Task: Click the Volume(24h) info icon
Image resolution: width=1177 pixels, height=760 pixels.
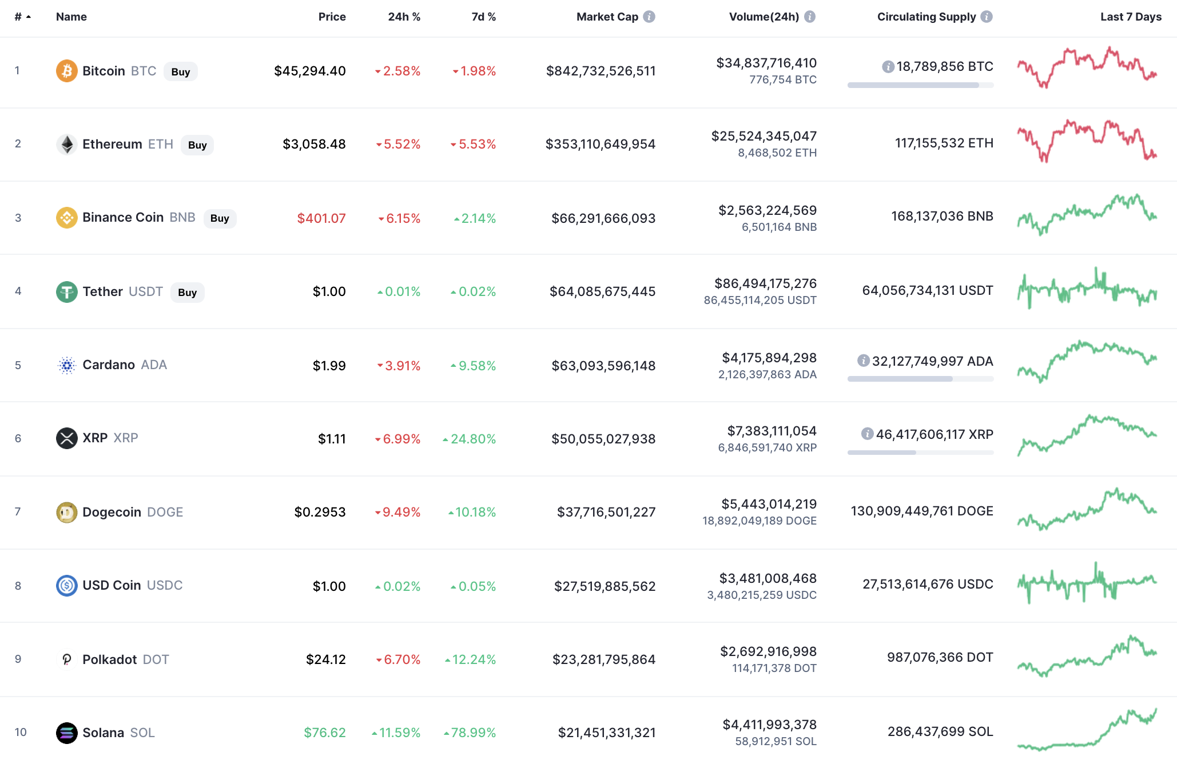Action: [809, 17]
